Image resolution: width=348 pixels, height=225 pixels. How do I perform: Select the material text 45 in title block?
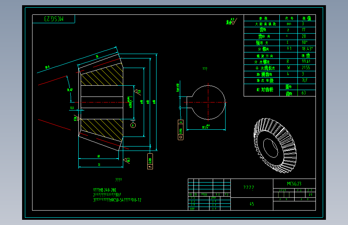(x=252, y=204)
